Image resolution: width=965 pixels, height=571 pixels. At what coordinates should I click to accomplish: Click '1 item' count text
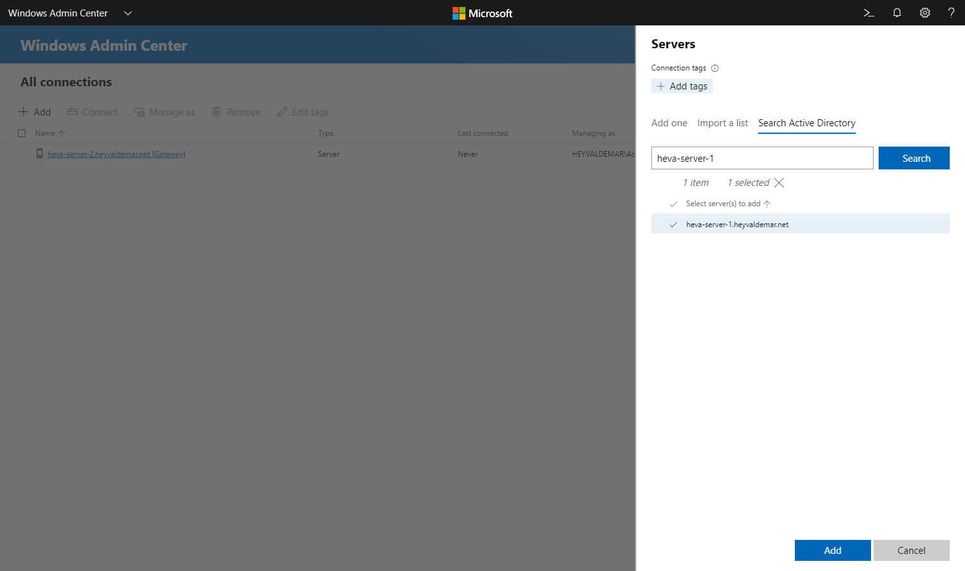coord(696,183)
